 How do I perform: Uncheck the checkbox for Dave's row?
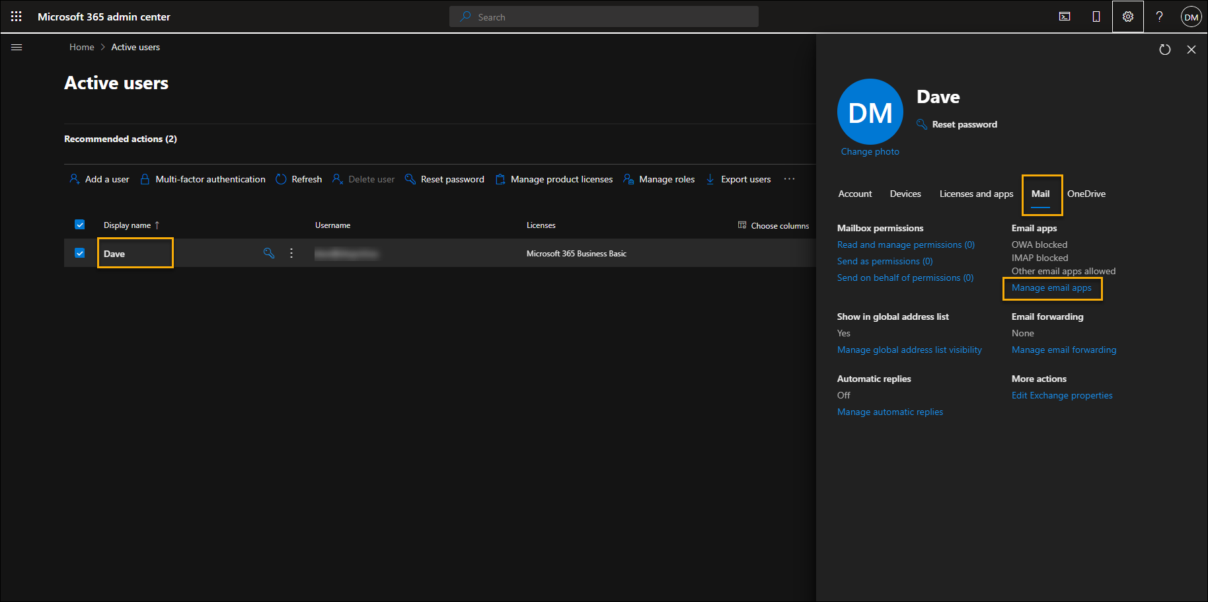(80, 253)
